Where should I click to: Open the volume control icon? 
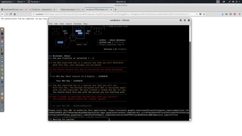233,2
